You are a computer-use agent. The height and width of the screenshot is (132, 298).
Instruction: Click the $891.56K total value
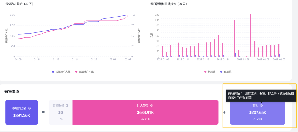pos(22,115)
